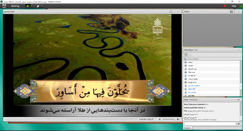The width and height of the screenshot is (243, 131).
Task: Click the Chat pod title
Action: click(186, 100)
